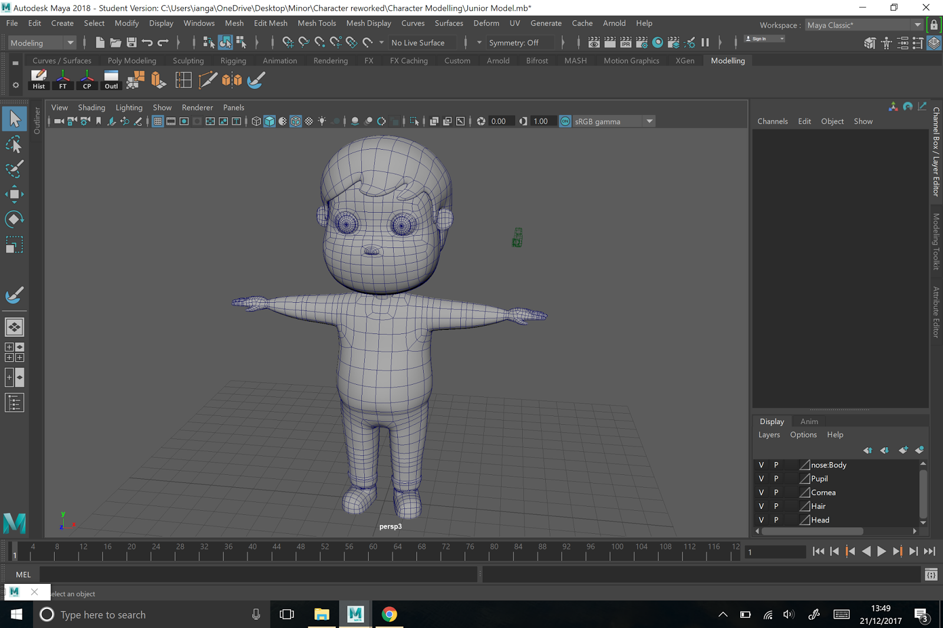This screenshot has width=943, height=628.
Task: Expand the sRGB gamma view transform dropdown
Action: 649,121
